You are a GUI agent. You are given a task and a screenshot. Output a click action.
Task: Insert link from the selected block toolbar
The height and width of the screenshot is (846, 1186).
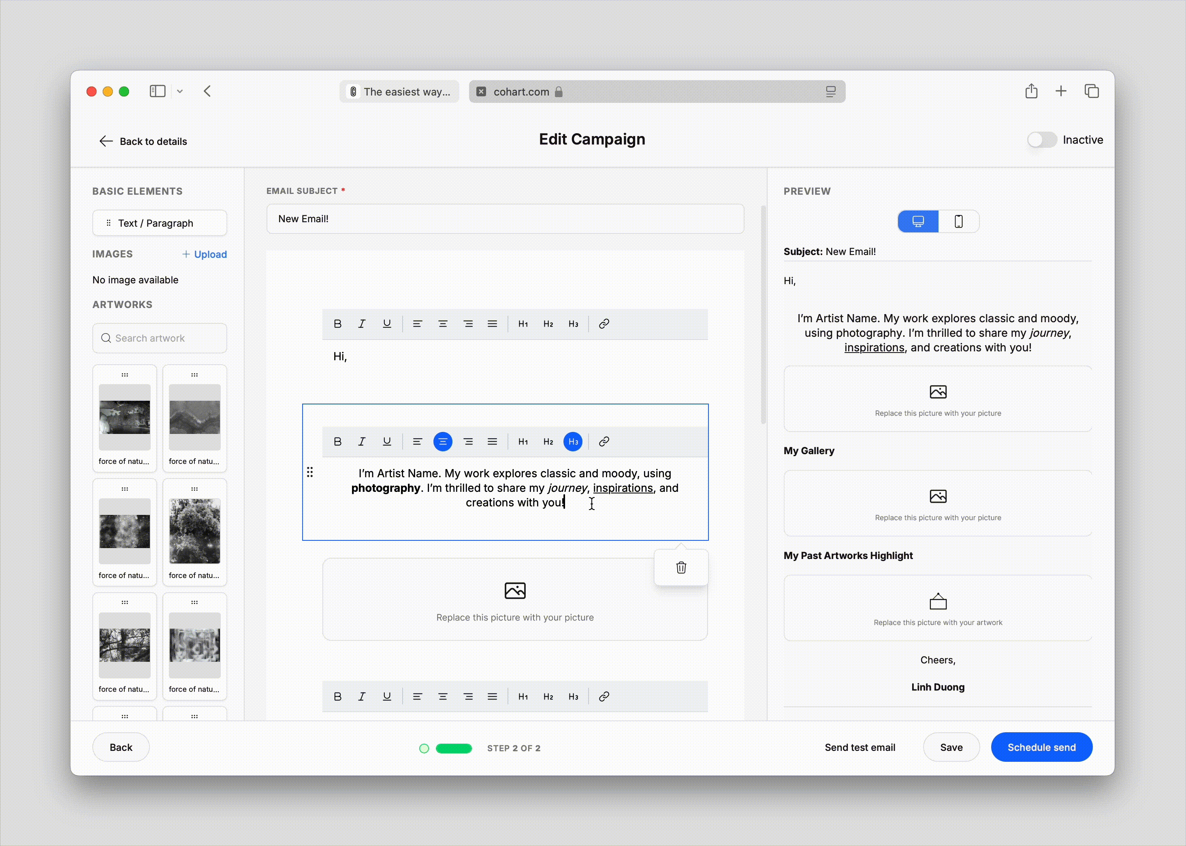pyautogui.click(x=604, y=441)
